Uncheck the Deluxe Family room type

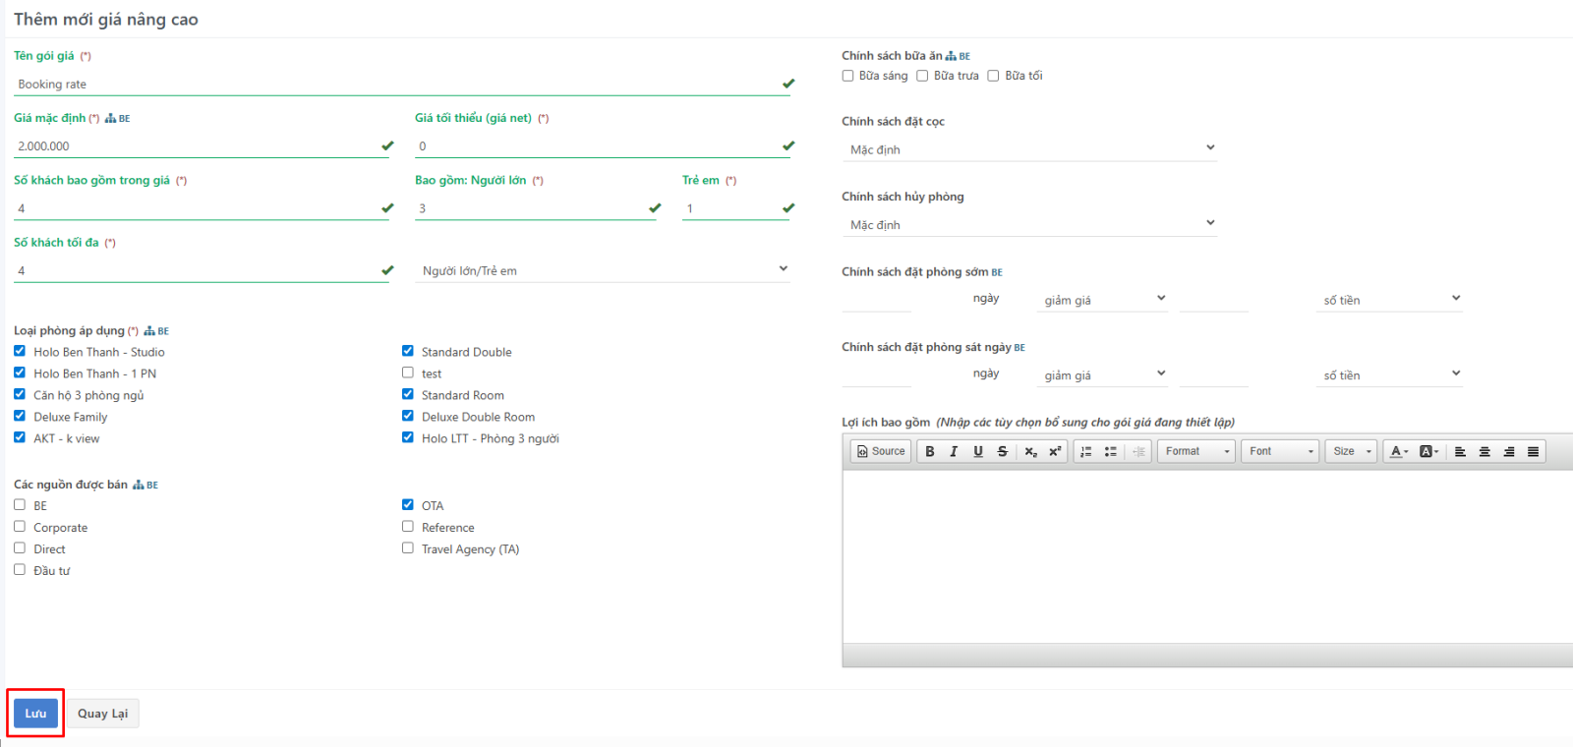[x=20, y=416]
